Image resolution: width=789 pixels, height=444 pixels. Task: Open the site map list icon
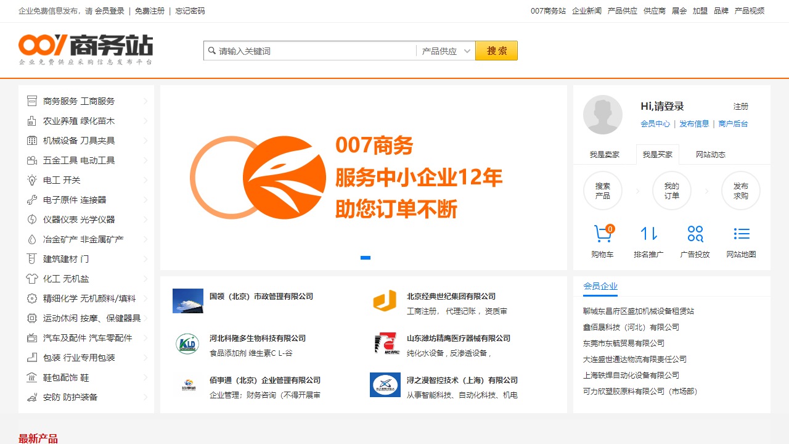click(x=741, y=234)
